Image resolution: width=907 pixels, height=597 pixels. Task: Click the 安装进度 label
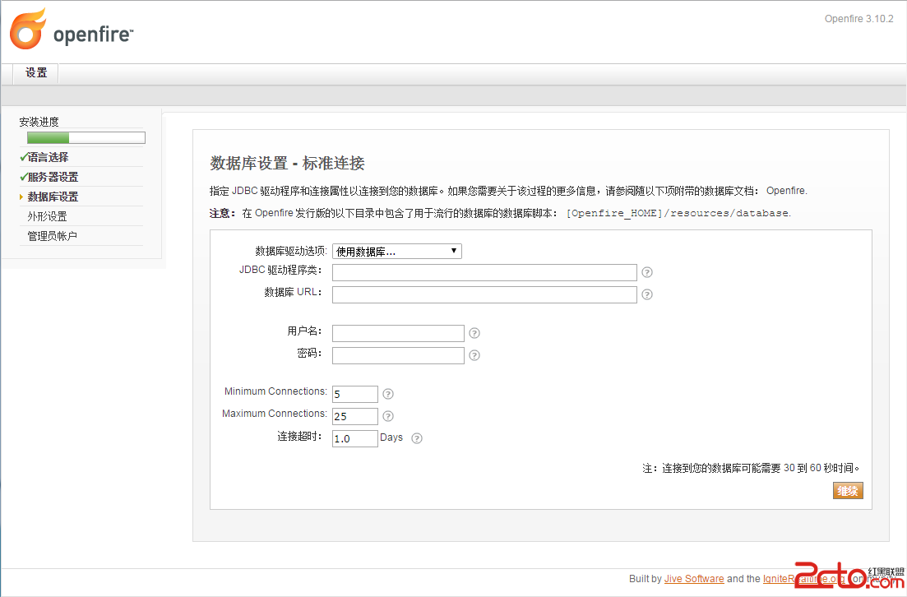click(x=39, y=122)
